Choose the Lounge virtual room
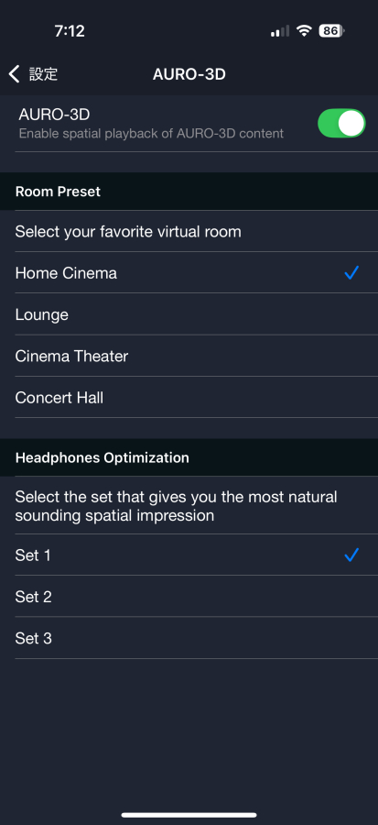This screenshot has width=378, height=825. [189, 314]
